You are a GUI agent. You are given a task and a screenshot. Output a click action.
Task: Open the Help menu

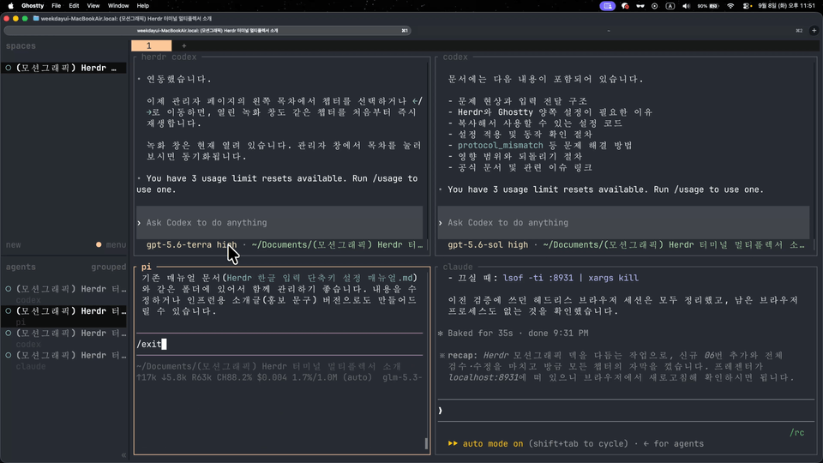pyautogui.click(x=143, y=6)
